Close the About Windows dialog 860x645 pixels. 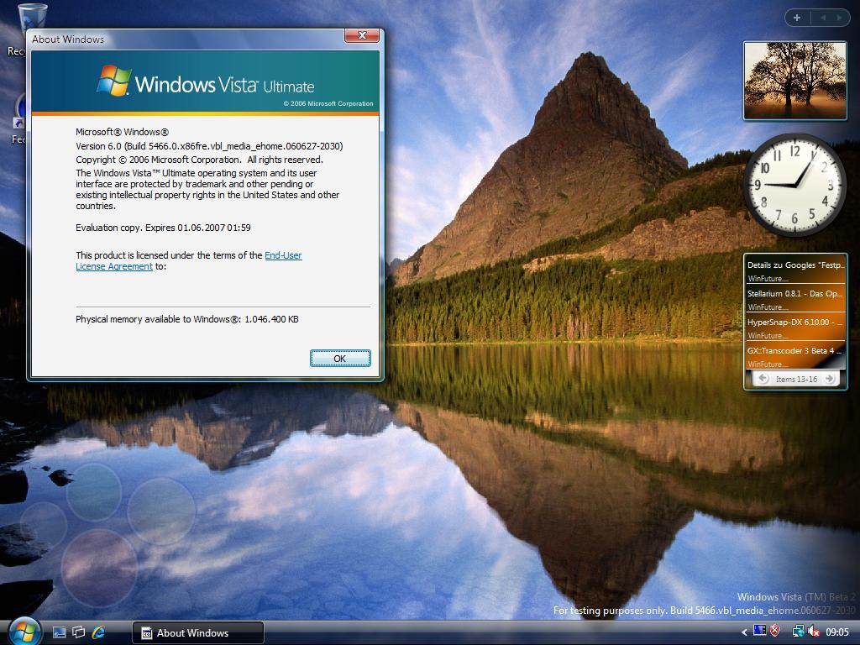click(361, 35)
